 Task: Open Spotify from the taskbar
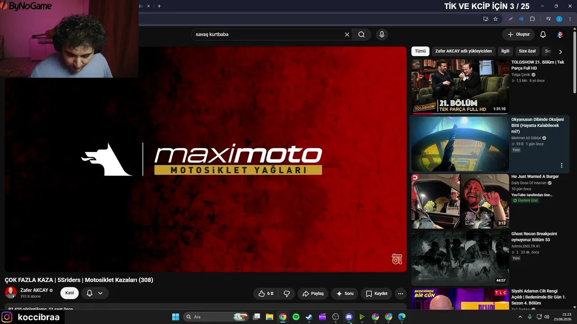pos(296,317)
